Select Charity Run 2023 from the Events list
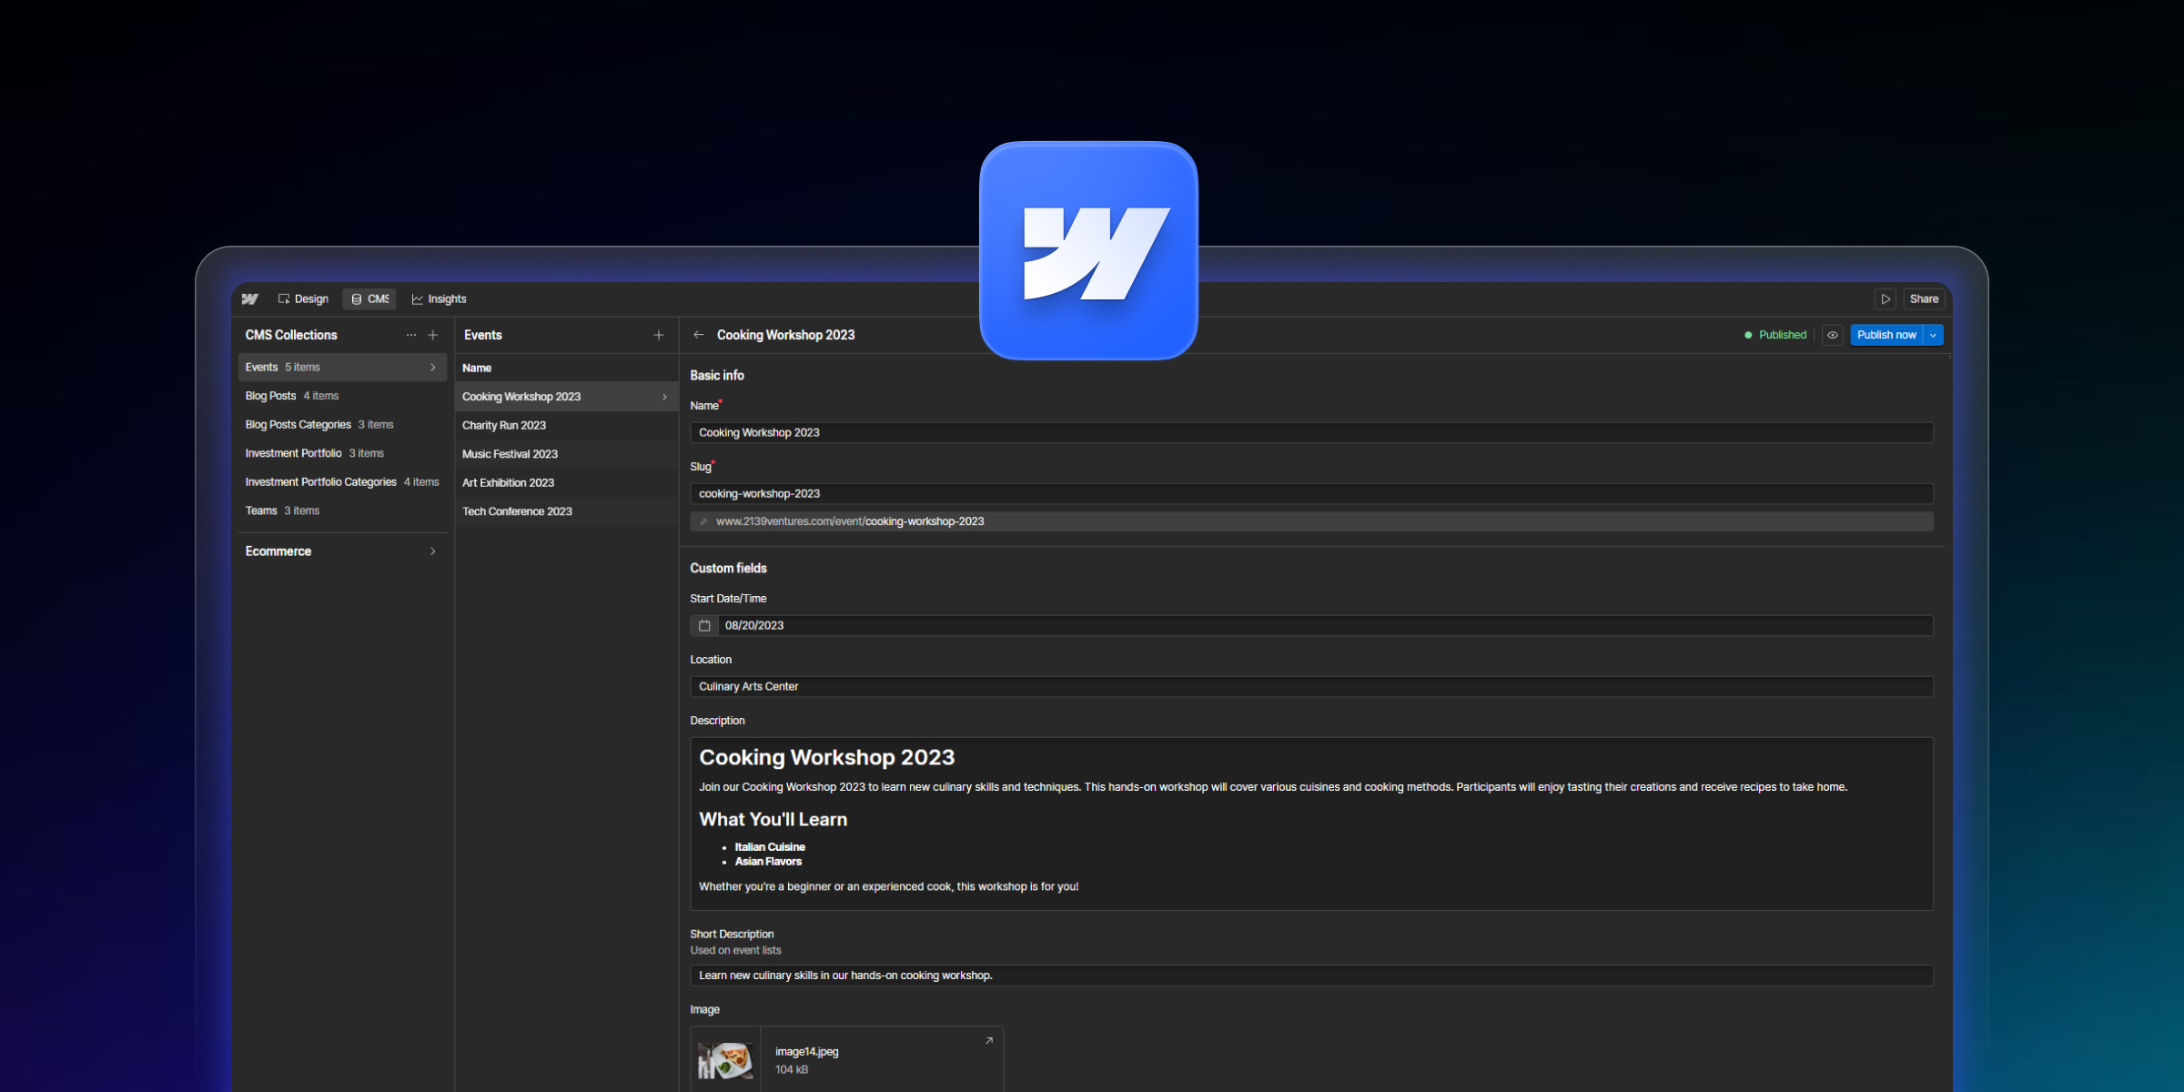 click(504, 425)
